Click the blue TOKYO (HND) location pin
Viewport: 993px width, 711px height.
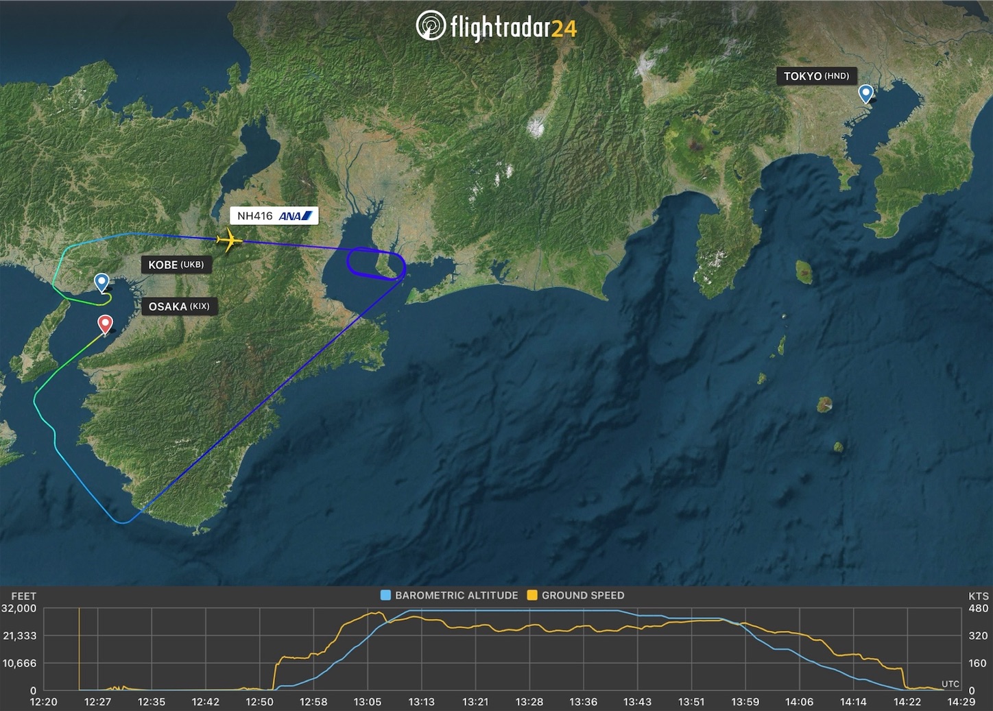click(x=865, y=94)
